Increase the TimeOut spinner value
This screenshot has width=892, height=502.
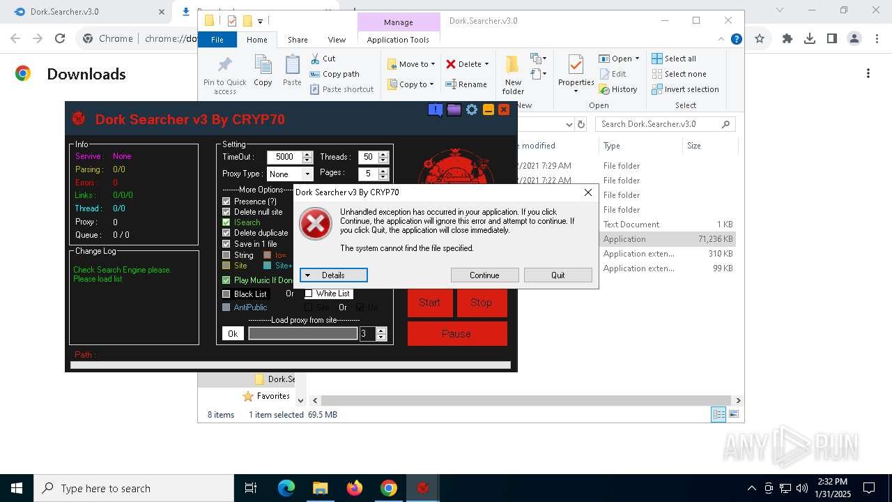point(307,154)
